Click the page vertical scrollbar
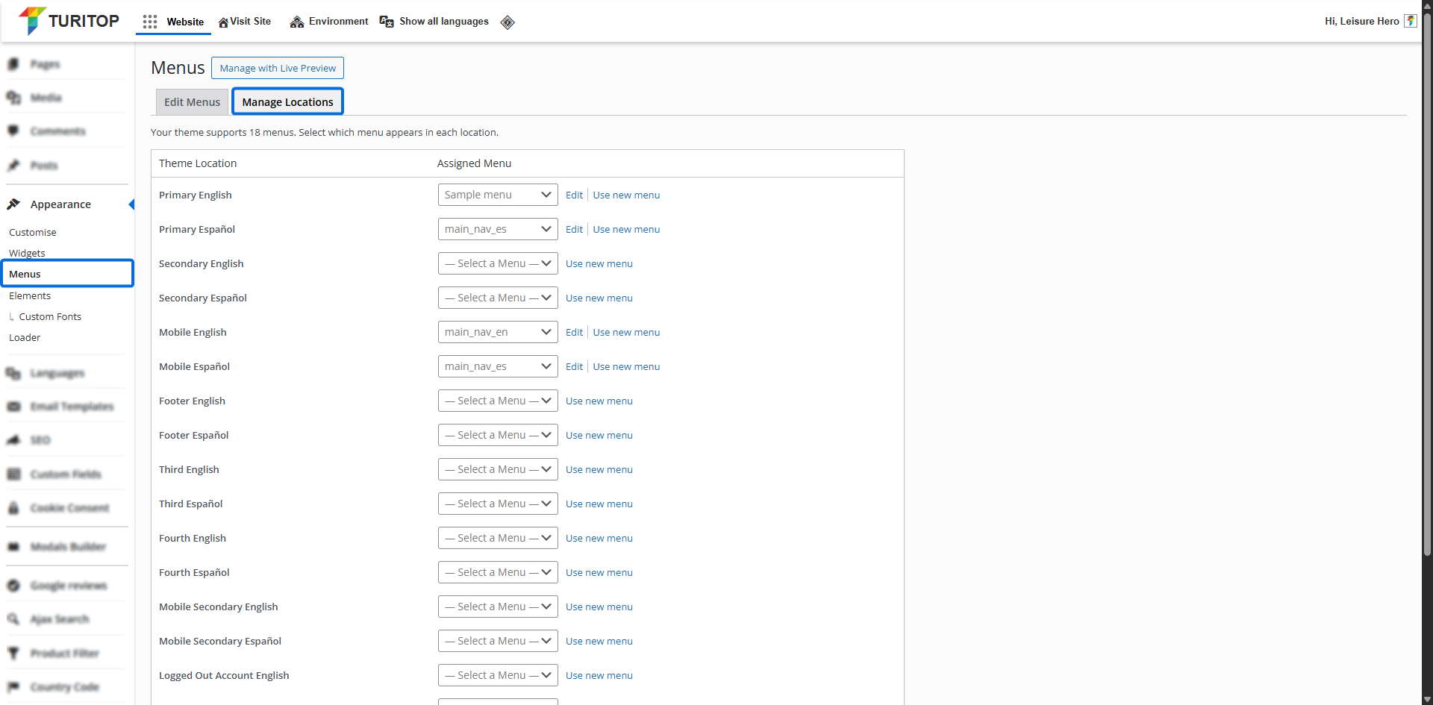The image size is (1433, 705). click(1427, 298)
